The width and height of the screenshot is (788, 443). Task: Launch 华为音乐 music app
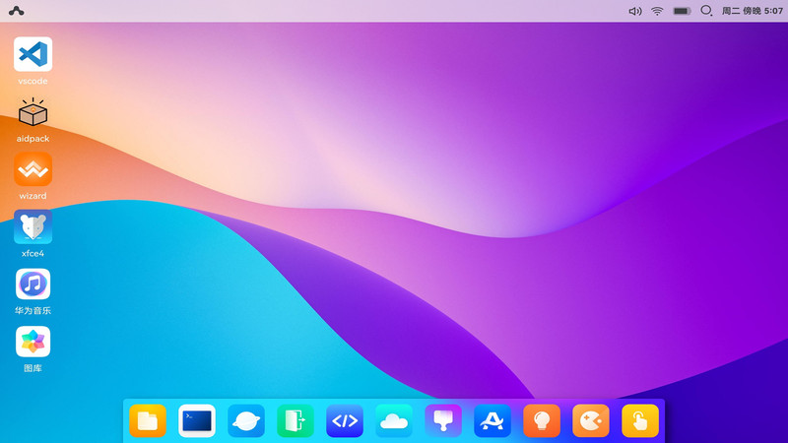coord(33,285)
